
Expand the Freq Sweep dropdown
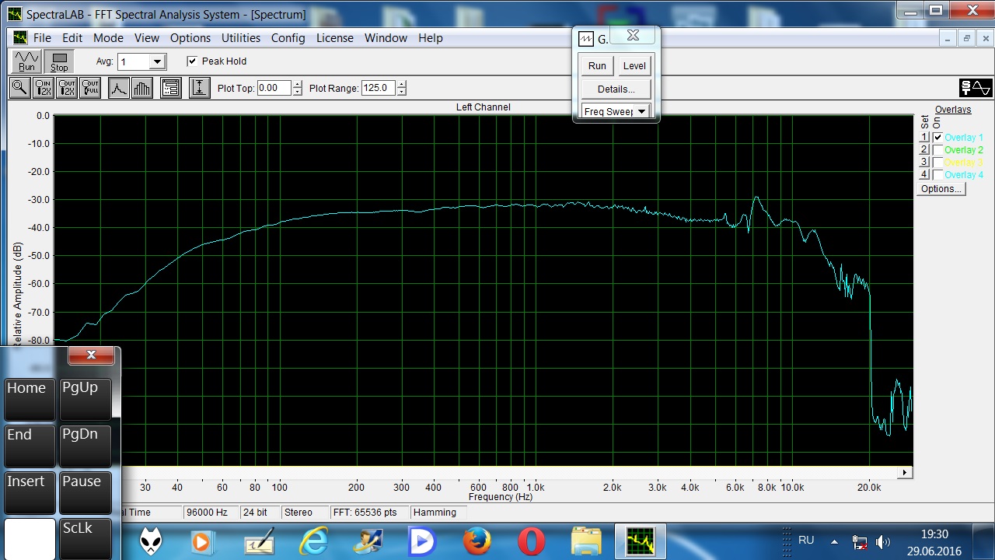coord(641,111)
